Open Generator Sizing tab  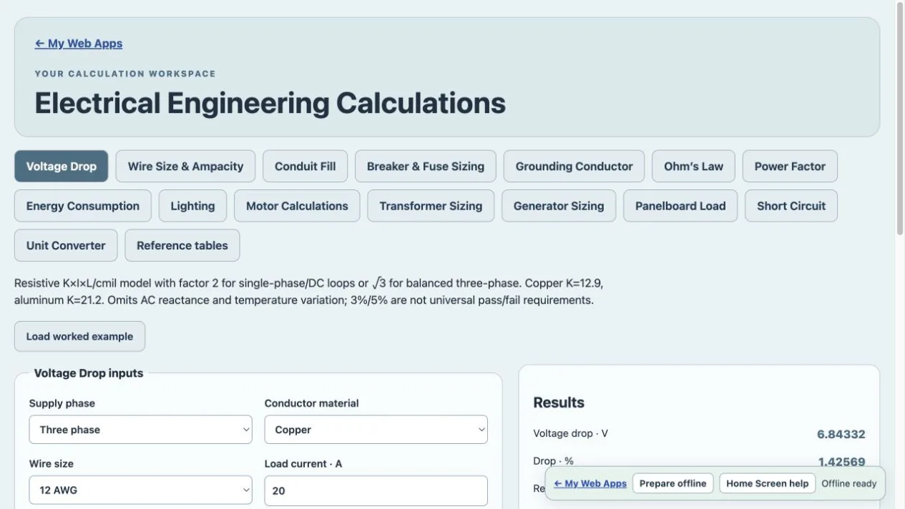[x=559, y=206]
